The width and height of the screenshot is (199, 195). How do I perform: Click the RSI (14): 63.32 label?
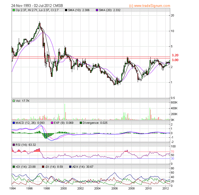pos(26,145)
